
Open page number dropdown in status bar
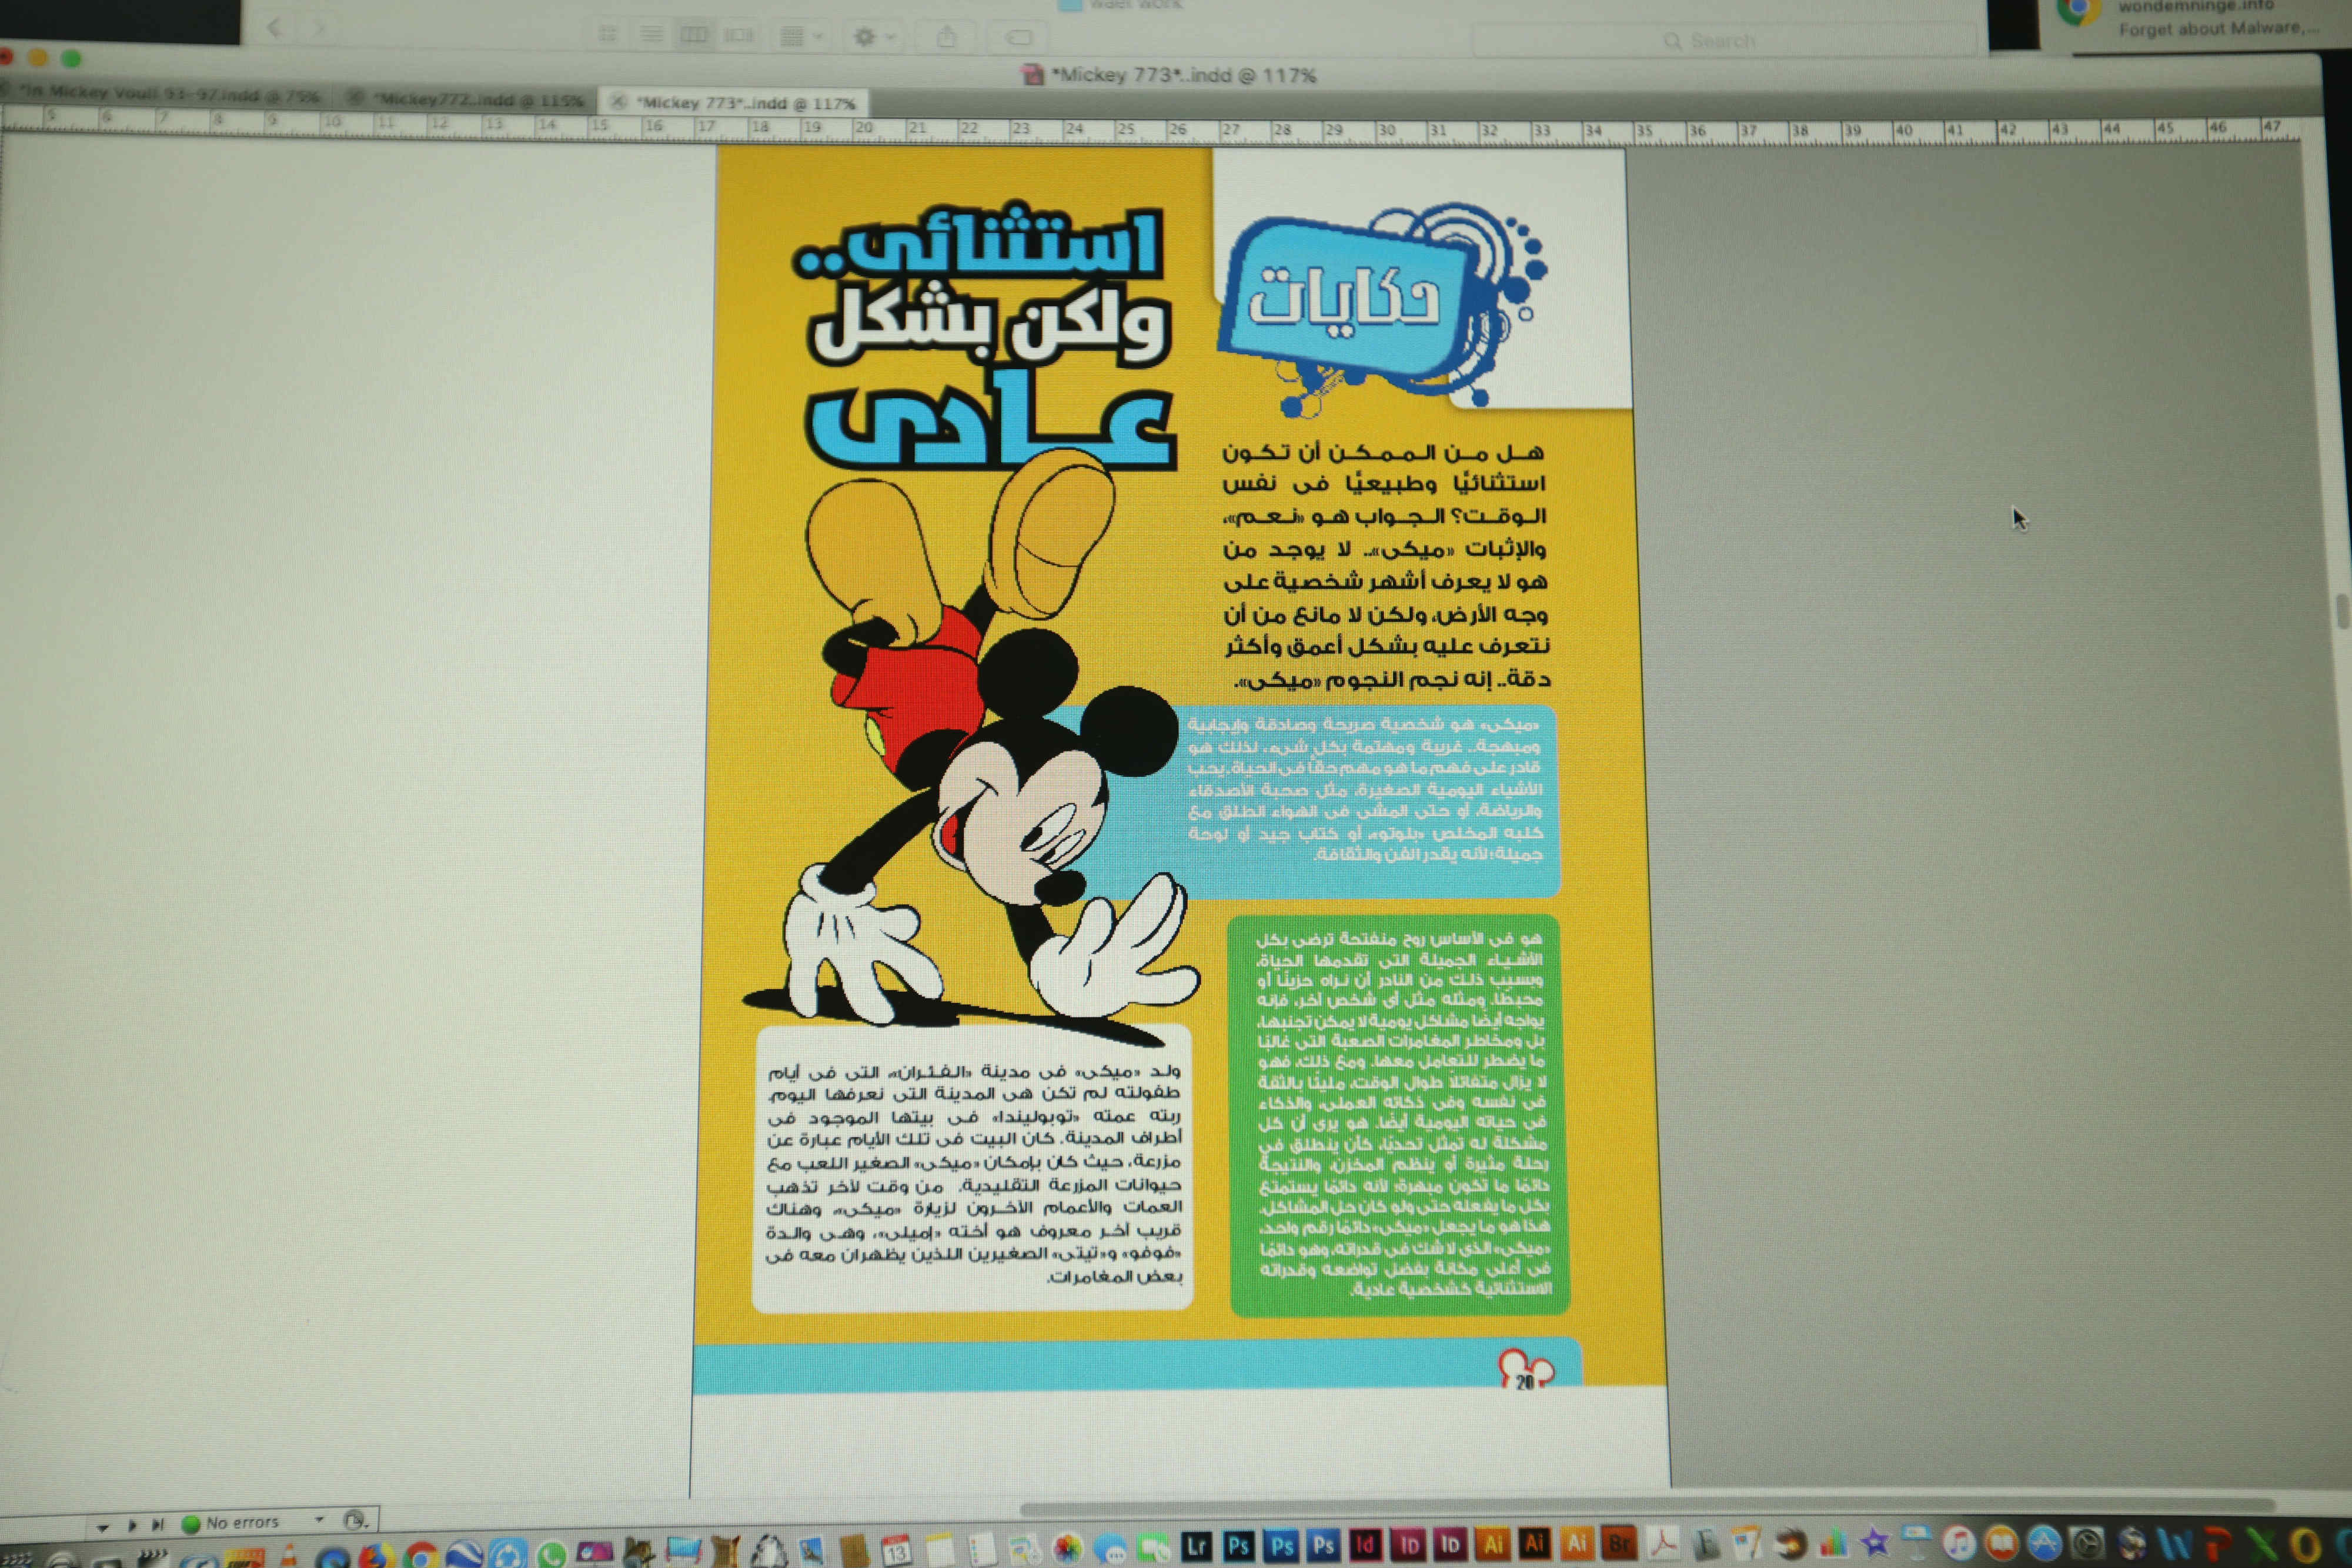coord(102,1527)
